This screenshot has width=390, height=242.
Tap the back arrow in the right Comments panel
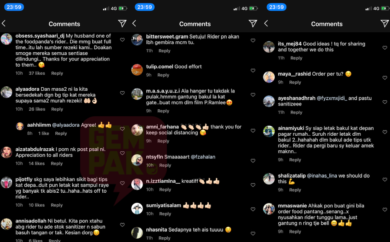click(x=266, y=24)
